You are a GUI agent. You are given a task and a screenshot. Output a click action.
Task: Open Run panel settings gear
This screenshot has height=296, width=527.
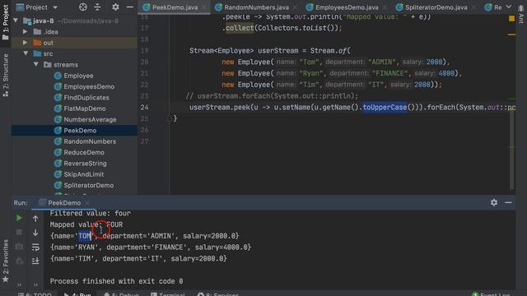(x=494, y=202)
